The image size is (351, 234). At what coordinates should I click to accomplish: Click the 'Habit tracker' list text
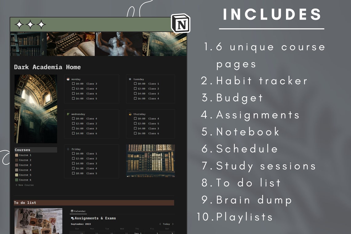[262, 81]
